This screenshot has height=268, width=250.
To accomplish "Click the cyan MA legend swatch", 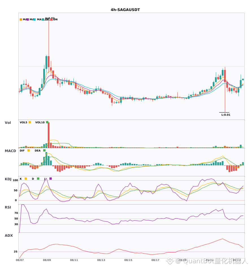I will click(34, 19).
